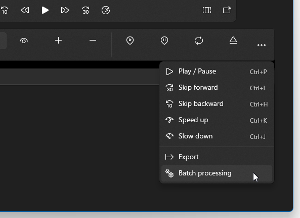Click the skip back 10 seconds icon
Screen dimensions: 300x218
click(5, 10)
